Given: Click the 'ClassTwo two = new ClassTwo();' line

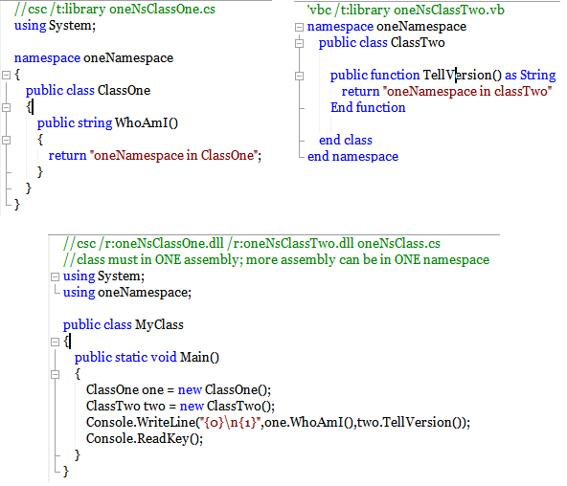Looking at the screenshot, I should (x=180, y=407).
